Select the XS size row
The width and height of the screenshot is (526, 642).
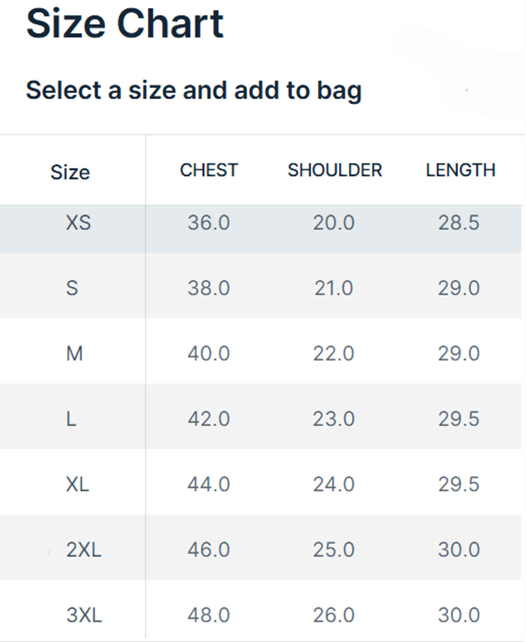coord(78,223)
